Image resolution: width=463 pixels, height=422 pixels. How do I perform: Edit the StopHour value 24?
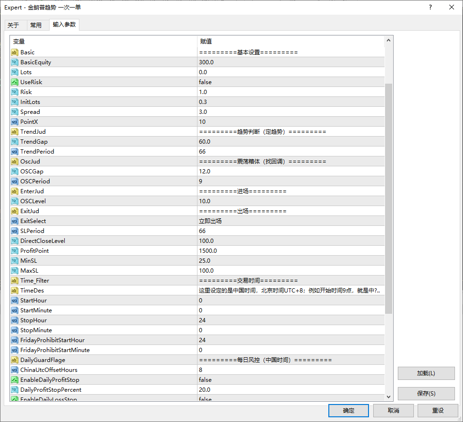tap(291, 320)
